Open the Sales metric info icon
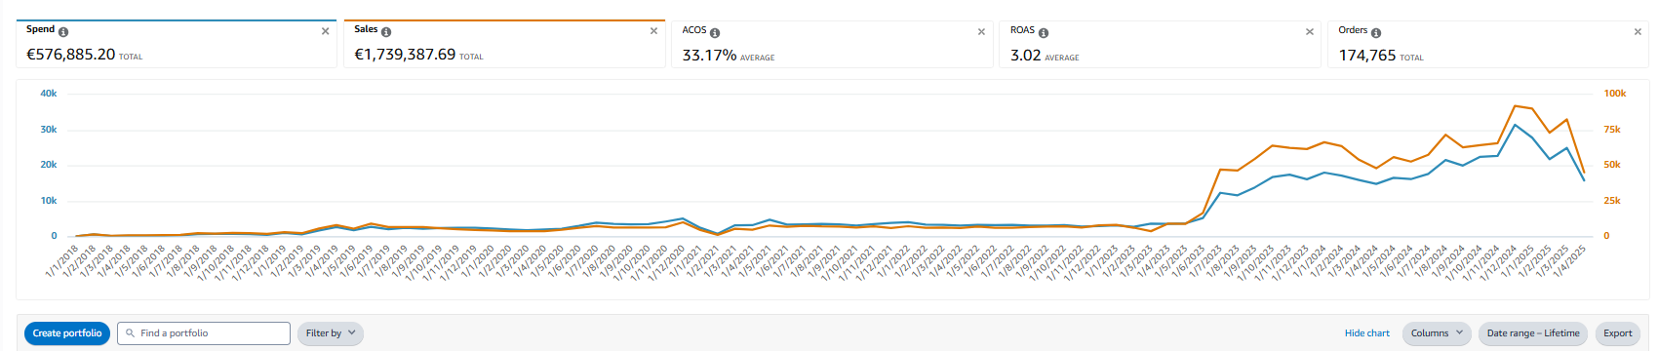 pos(386,32)
